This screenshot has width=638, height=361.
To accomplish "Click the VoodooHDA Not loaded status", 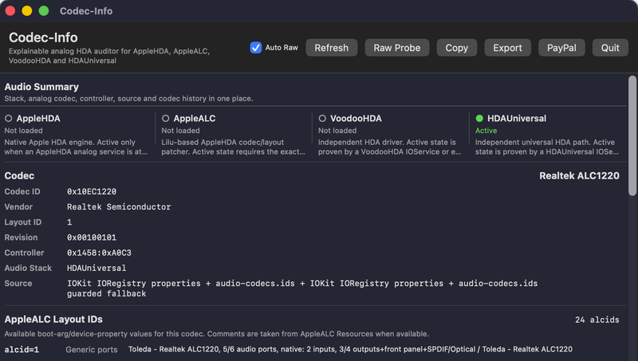I will (x=337, y=131).
